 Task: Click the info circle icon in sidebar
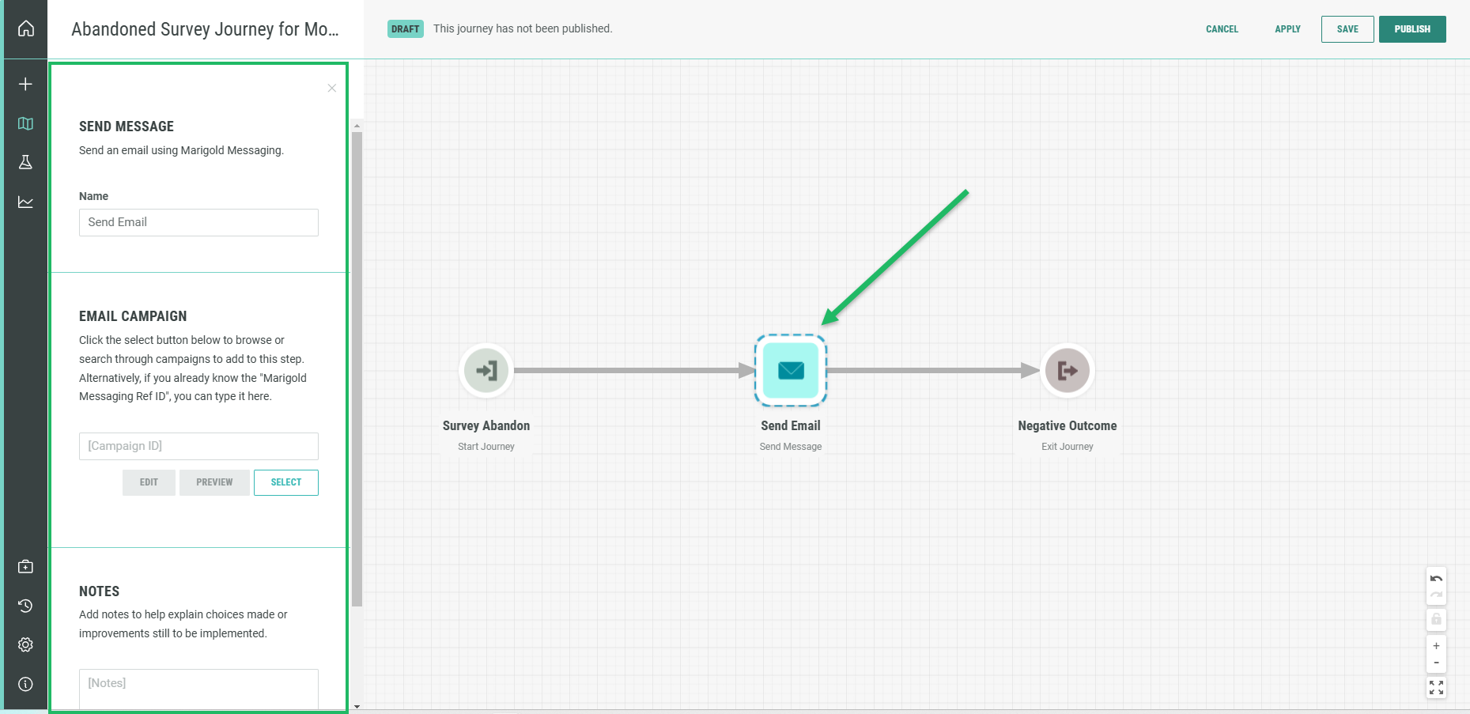[x=25, y=684]
